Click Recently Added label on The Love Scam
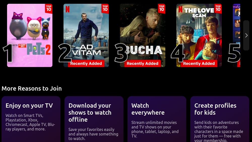 199,63
